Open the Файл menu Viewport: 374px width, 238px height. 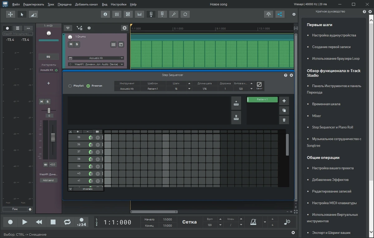(16, 4)
